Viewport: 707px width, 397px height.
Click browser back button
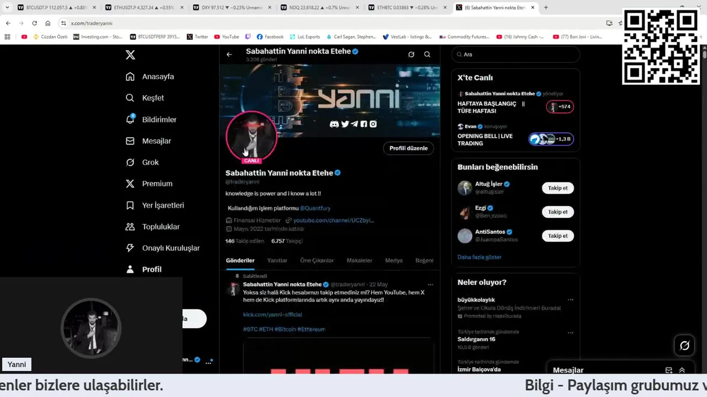coord(8,23)
